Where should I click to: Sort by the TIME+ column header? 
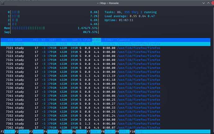click(109, 40)
